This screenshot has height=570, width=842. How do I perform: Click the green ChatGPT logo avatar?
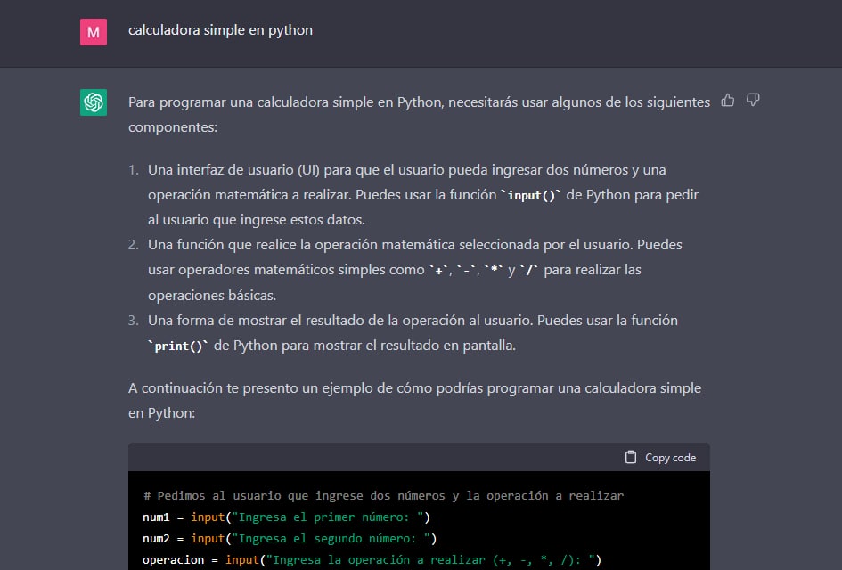click(x=94, y=102)
